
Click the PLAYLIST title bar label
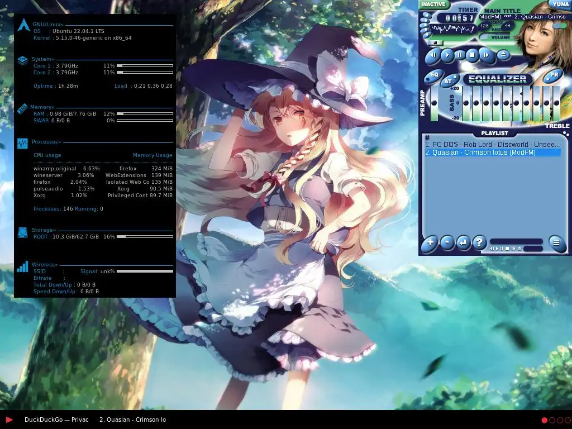(494, 133)
